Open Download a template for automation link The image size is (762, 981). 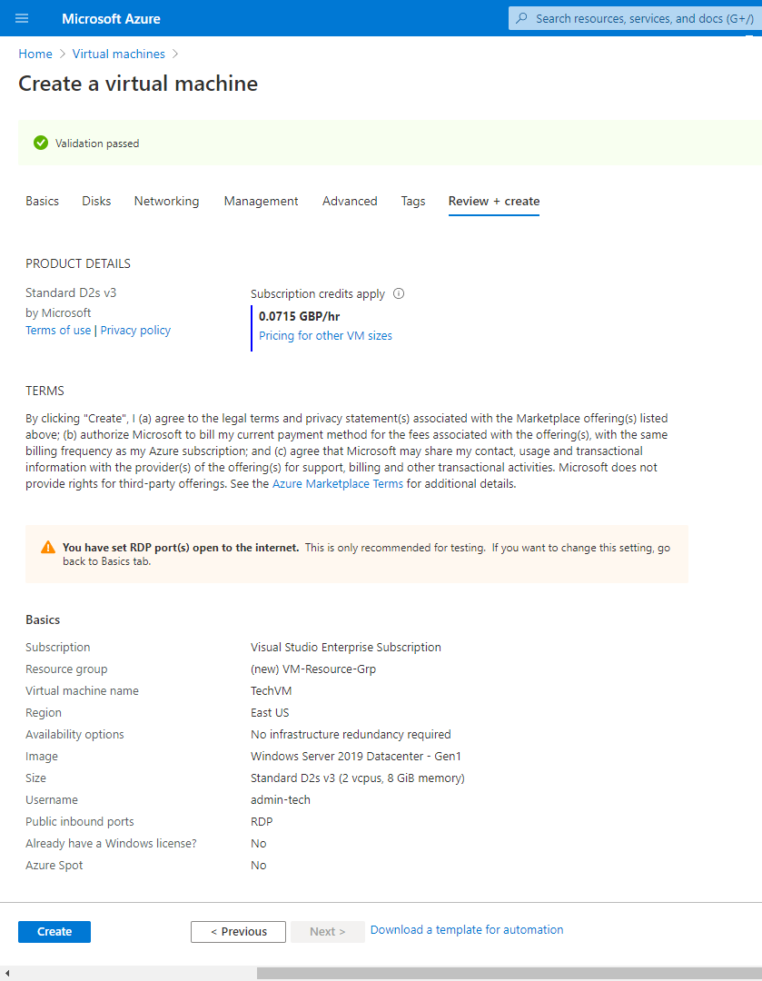point(467,930)
